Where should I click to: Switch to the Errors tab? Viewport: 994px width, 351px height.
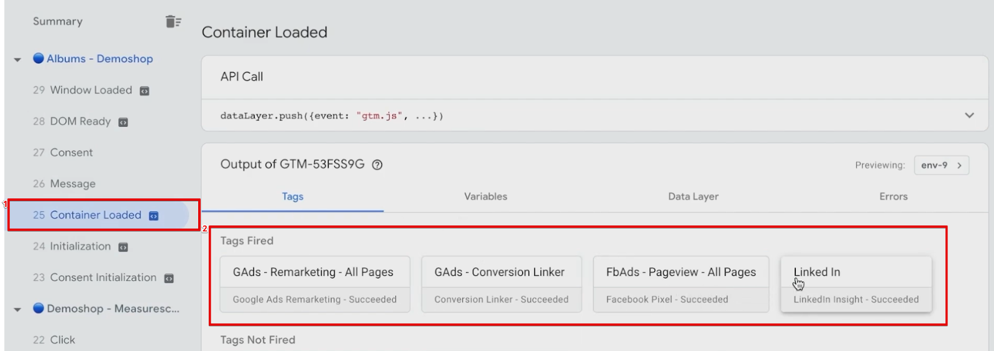(893, 196)
